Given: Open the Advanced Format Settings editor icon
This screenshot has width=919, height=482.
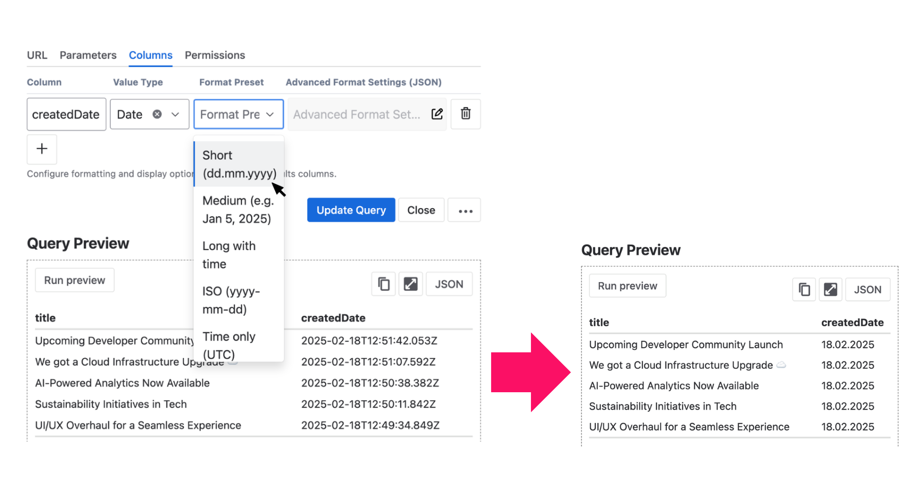Looking at the screenshot, I should (437, 114).
